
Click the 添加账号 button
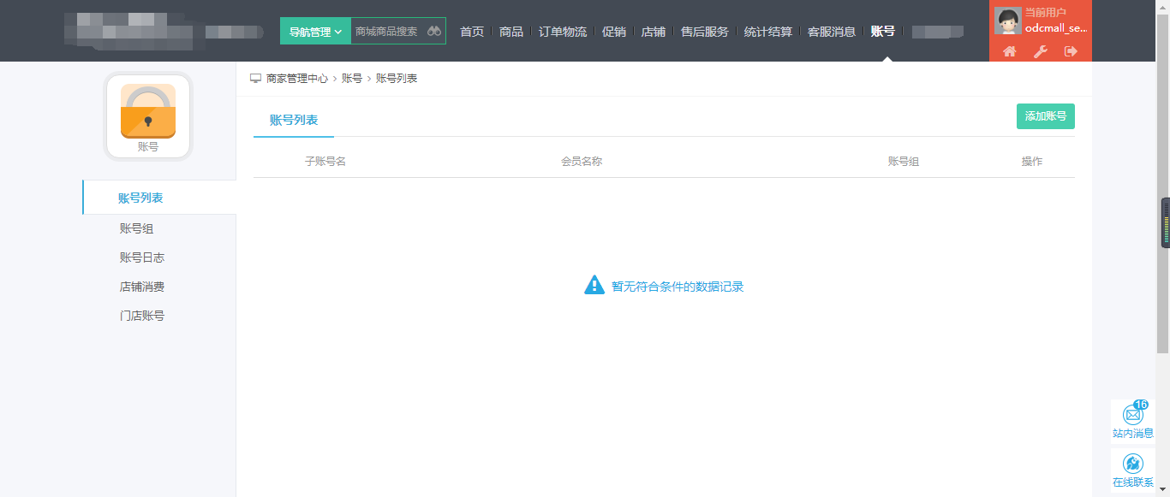[x=1046, y=116]
